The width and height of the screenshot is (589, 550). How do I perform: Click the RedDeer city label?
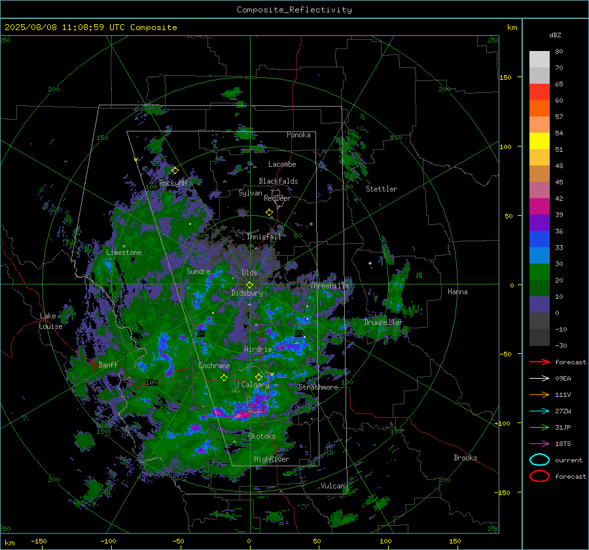coord(277,198)
